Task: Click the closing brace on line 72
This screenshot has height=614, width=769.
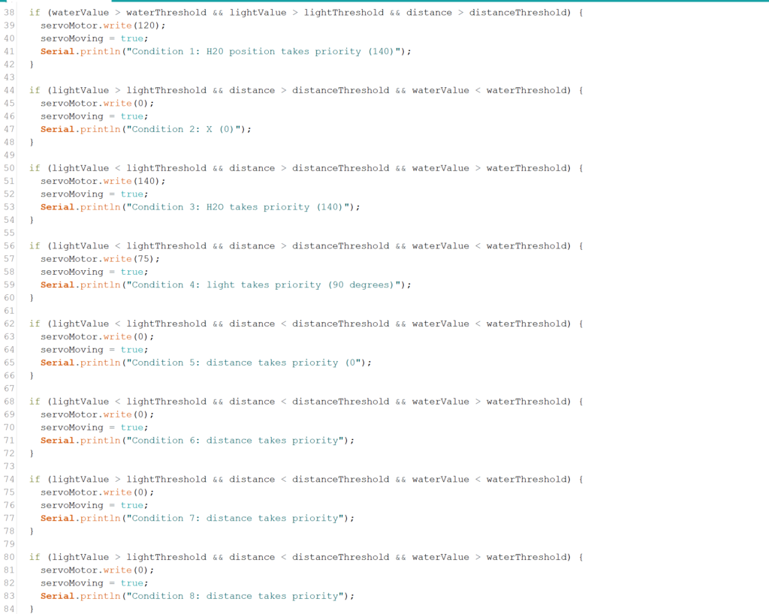Action: 32,454
